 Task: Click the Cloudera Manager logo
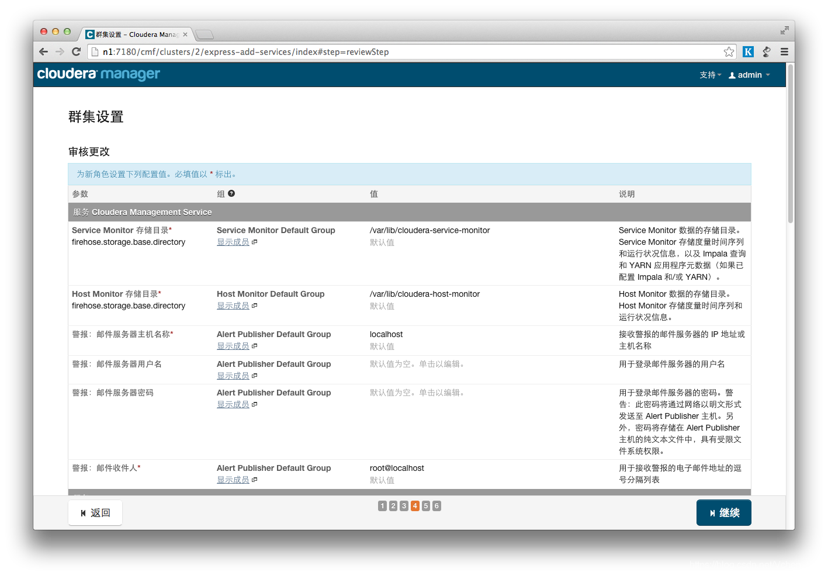(x=98, y=74)
